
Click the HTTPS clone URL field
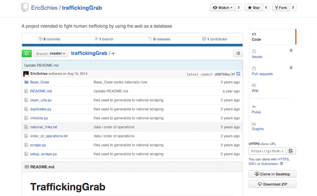click(267, 151)
